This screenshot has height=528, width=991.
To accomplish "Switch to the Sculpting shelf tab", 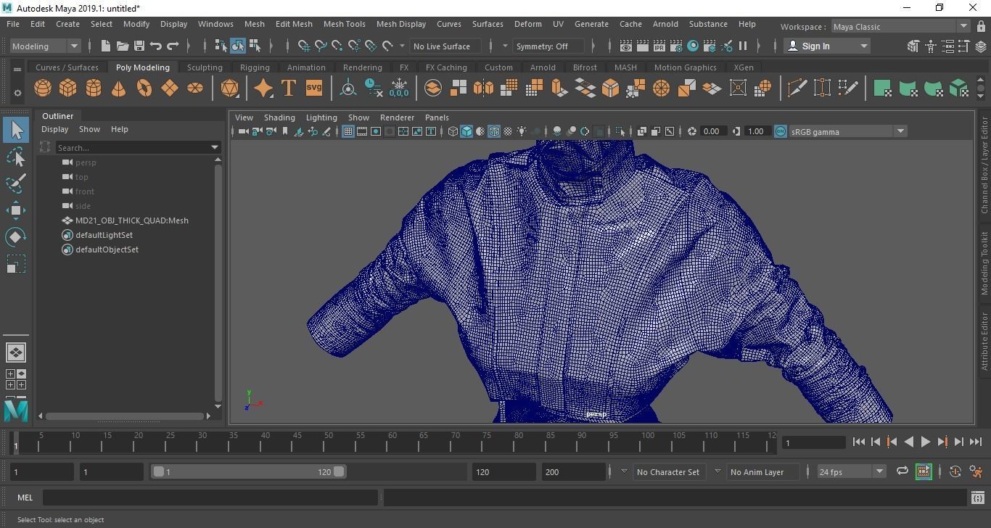I will (205, 67).
